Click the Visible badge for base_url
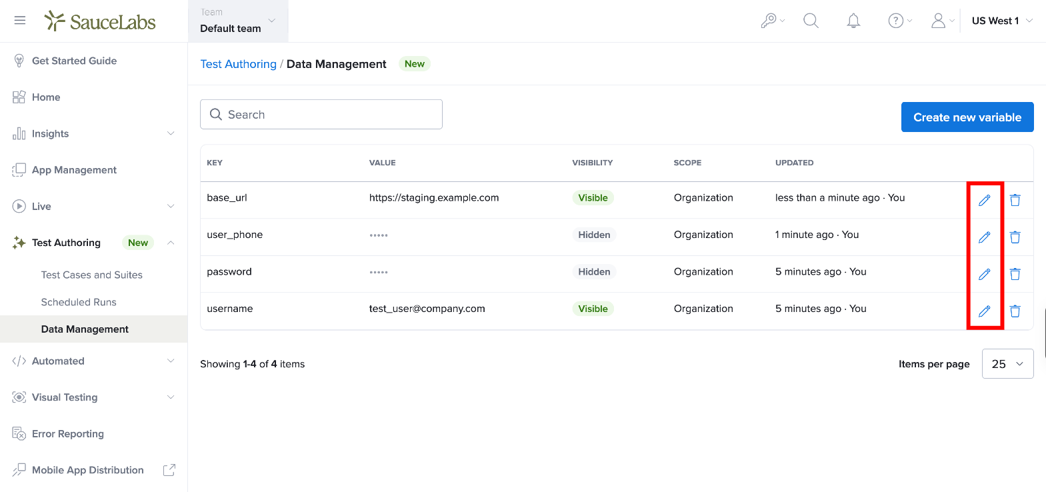The image size is (1046, 492). [x=593, y=198]
